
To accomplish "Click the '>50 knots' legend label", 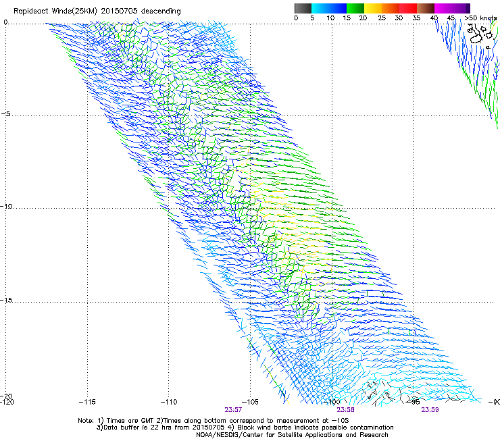I will (x=480, y=18).
